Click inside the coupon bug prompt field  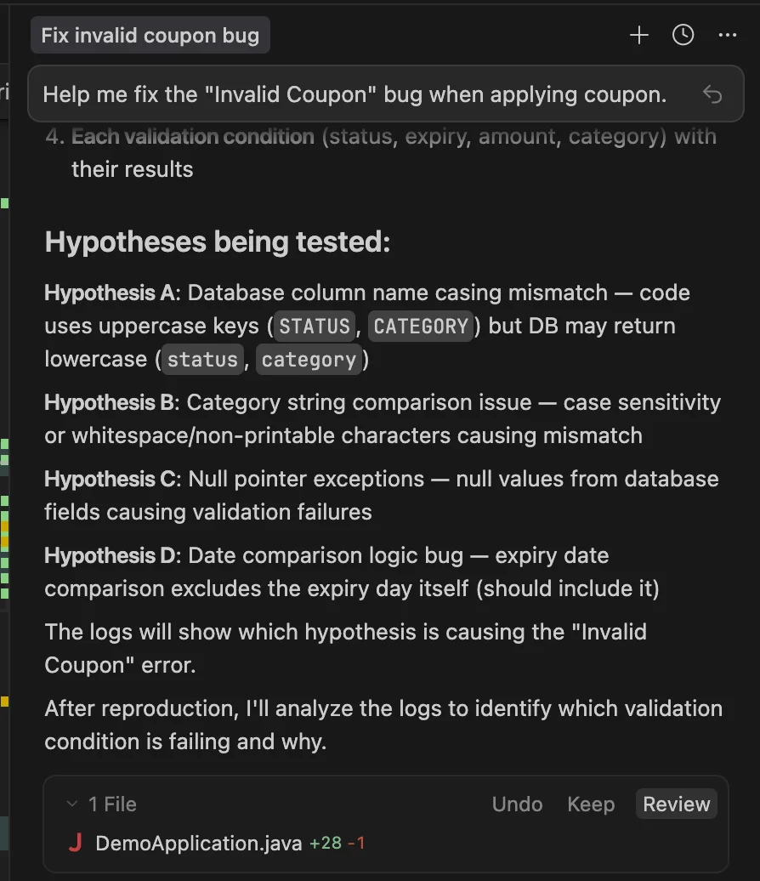[357, 94]
